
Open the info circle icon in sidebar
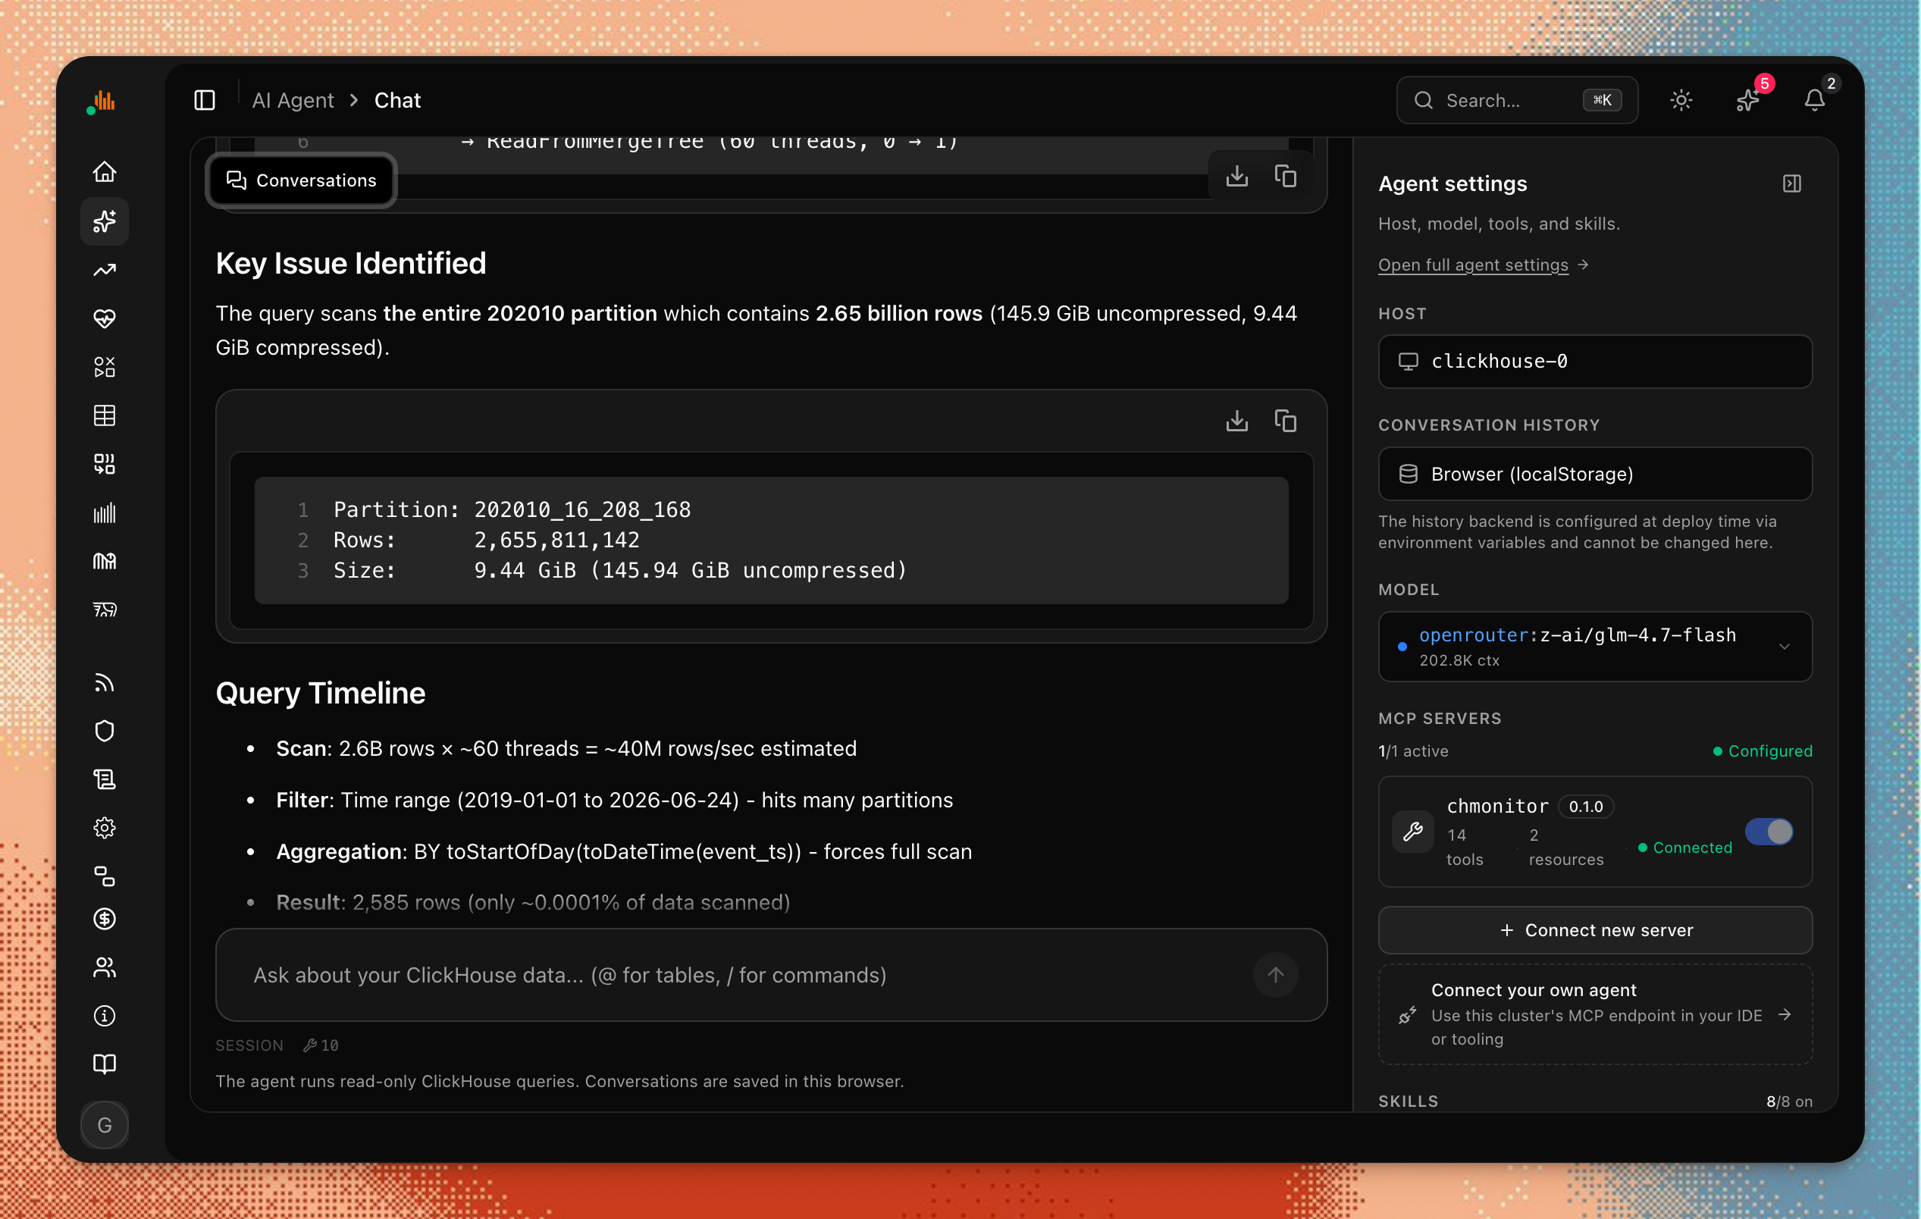point(105,1017)
